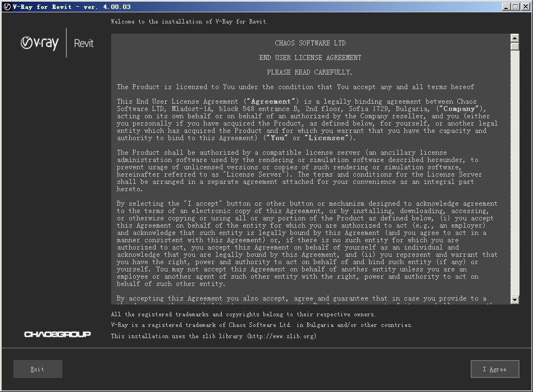Click "V-Ray is a registered trademark" notice
The image size is (533, 392).
(262, 325)
